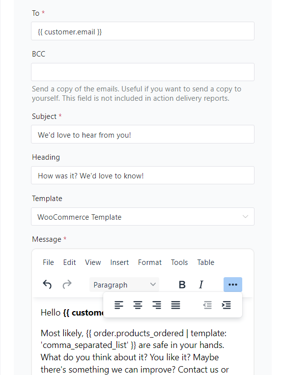284x375 pixels.
Task: Undo the last edit in the message editor
Action: 47,285
